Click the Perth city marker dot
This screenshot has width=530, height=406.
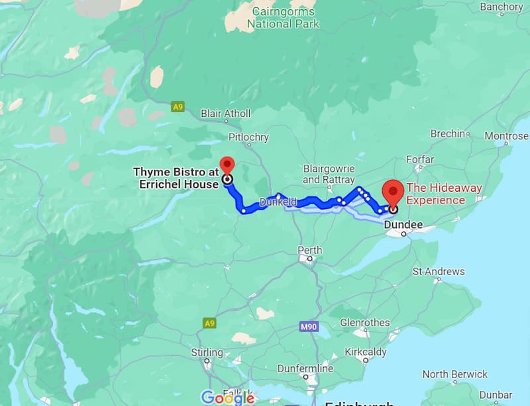(309, 259)
